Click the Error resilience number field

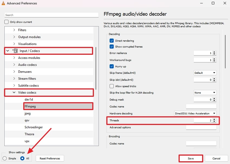click(x=203, y=53)
